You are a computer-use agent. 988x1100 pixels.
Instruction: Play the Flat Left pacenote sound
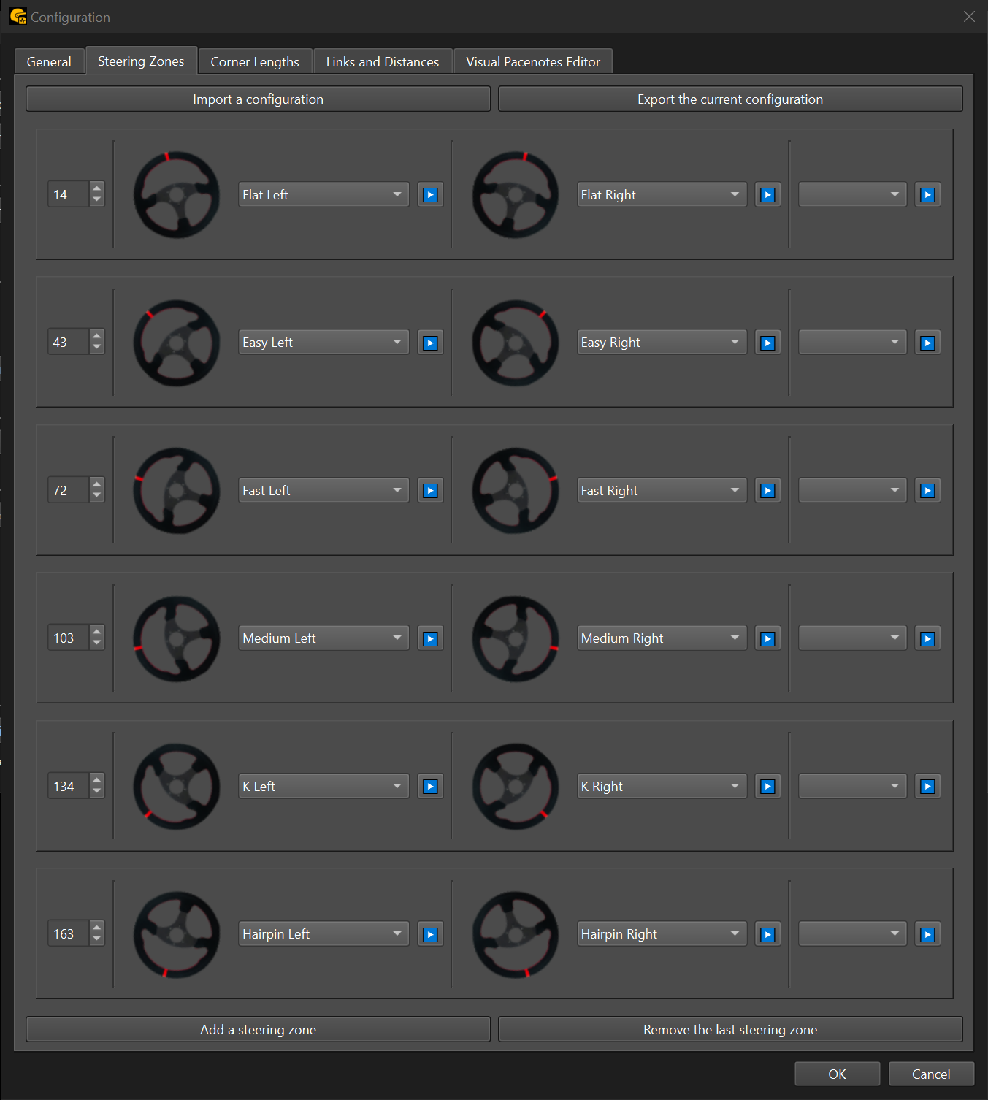(x=430, y=195)
